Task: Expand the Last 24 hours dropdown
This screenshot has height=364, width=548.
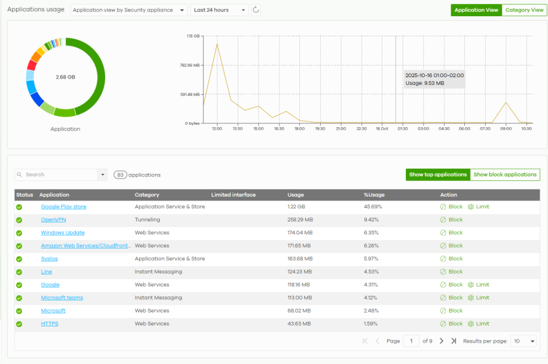Action: 220,10
